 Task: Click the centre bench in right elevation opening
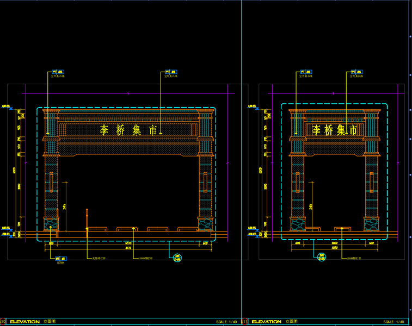point(342,229)
